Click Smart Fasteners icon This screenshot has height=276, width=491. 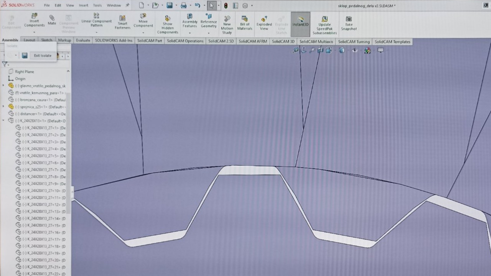(122, 23)
